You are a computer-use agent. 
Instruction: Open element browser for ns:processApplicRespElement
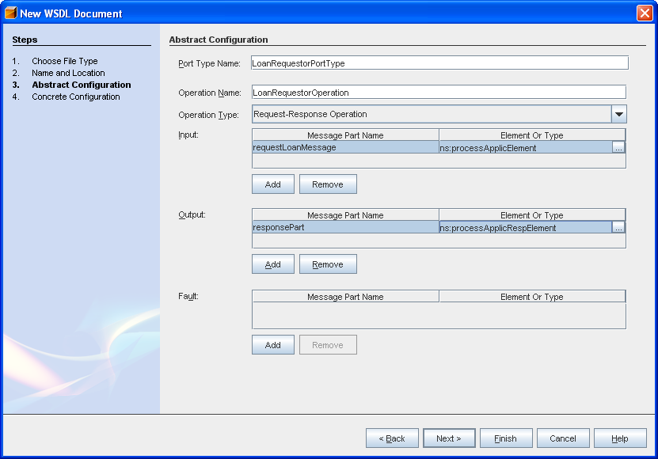coord(618,227)
